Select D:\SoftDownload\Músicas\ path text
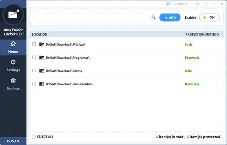The height and width of the screenshot is (145, 227). (66, 44)
